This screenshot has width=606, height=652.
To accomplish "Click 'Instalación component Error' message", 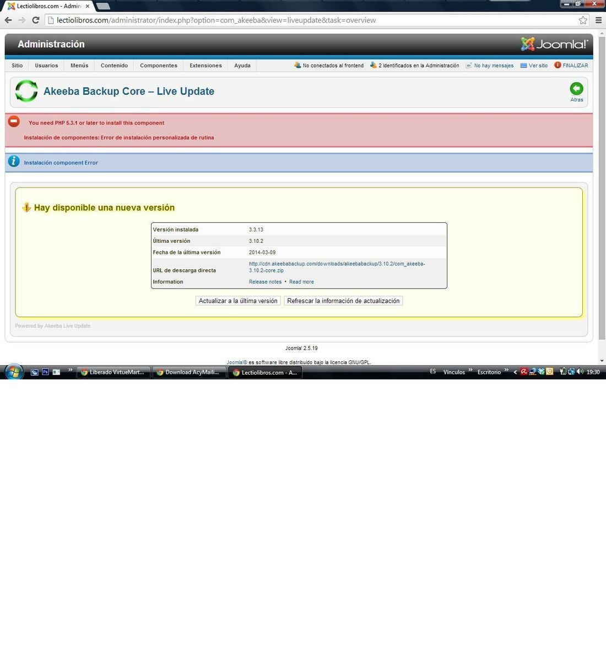I will click(61, 163).
